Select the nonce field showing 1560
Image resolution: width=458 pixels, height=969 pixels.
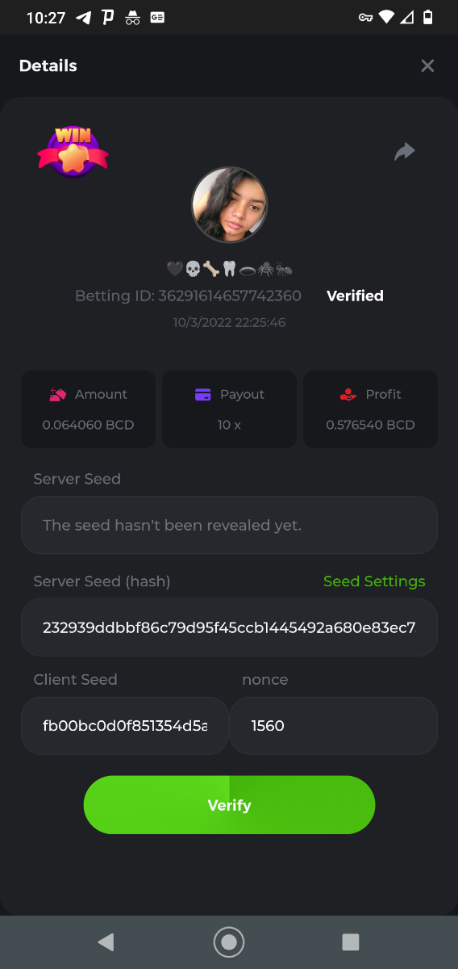(x=334, y=726)
